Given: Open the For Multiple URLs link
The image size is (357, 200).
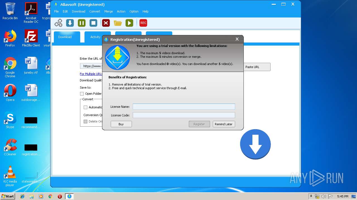Looking at the screenshot, I should [x=91, y=74].
